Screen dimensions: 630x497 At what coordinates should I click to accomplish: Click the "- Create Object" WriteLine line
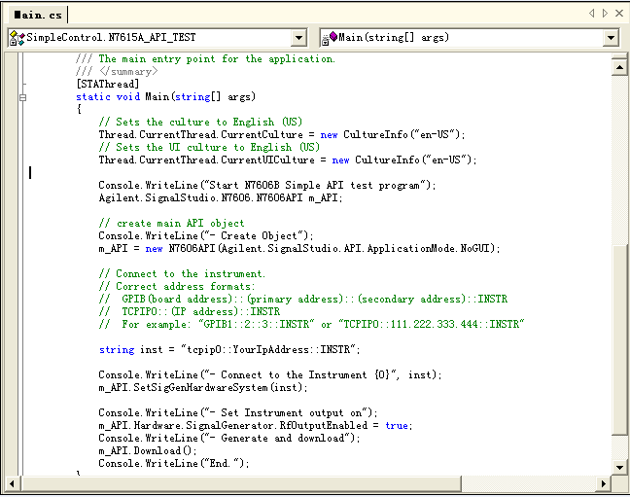click(206, 236)
